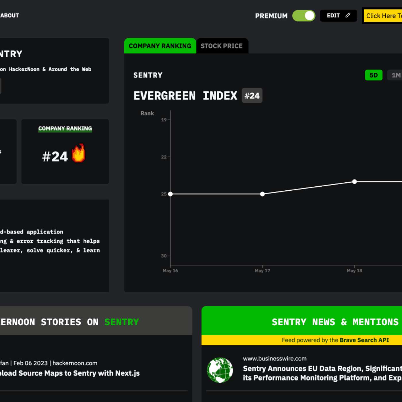Image resolution: width=402 pixels, height=402 pixels.
Task: Open the Source Maps Next.js story
Action: click(x=70, y=373)
